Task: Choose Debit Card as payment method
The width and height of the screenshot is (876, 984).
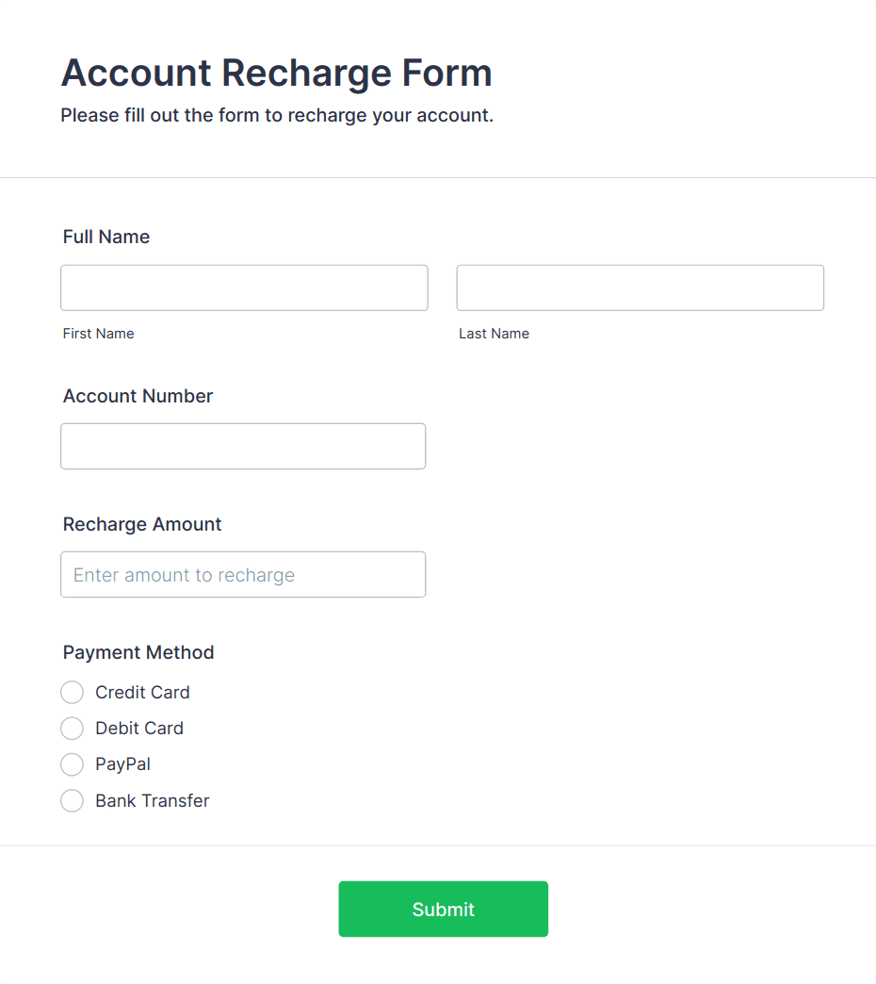Action: tap(72, 728)
